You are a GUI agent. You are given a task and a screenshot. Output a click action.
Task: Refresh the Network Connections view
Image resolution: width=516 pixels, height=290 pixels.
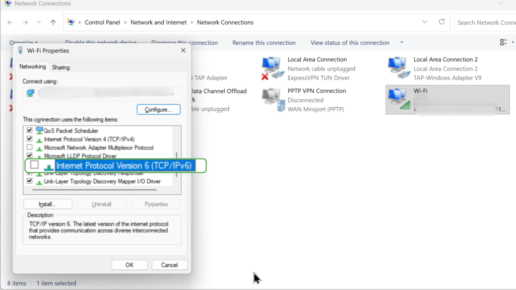click(441, 22)
